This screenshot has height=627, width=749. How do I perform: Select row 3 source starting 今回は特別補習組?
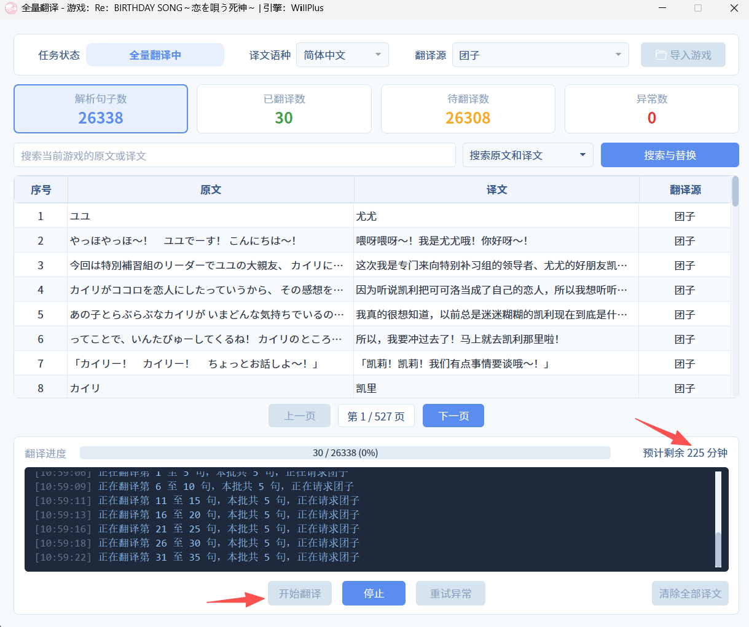point(211,265)
